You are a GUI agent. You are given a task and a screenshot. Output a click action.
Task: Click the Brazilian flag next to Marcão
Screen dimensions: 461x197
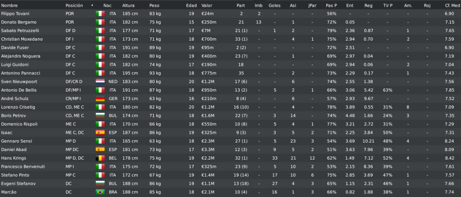pos(100,192)
